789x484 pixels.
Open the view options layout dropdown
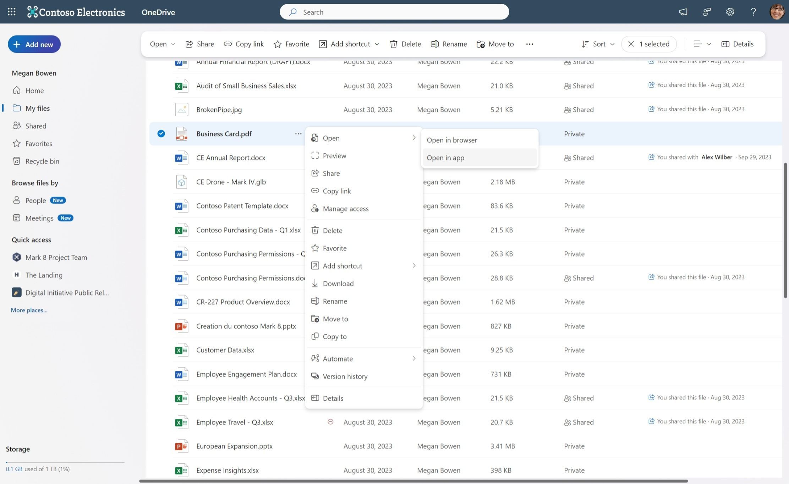702,44
